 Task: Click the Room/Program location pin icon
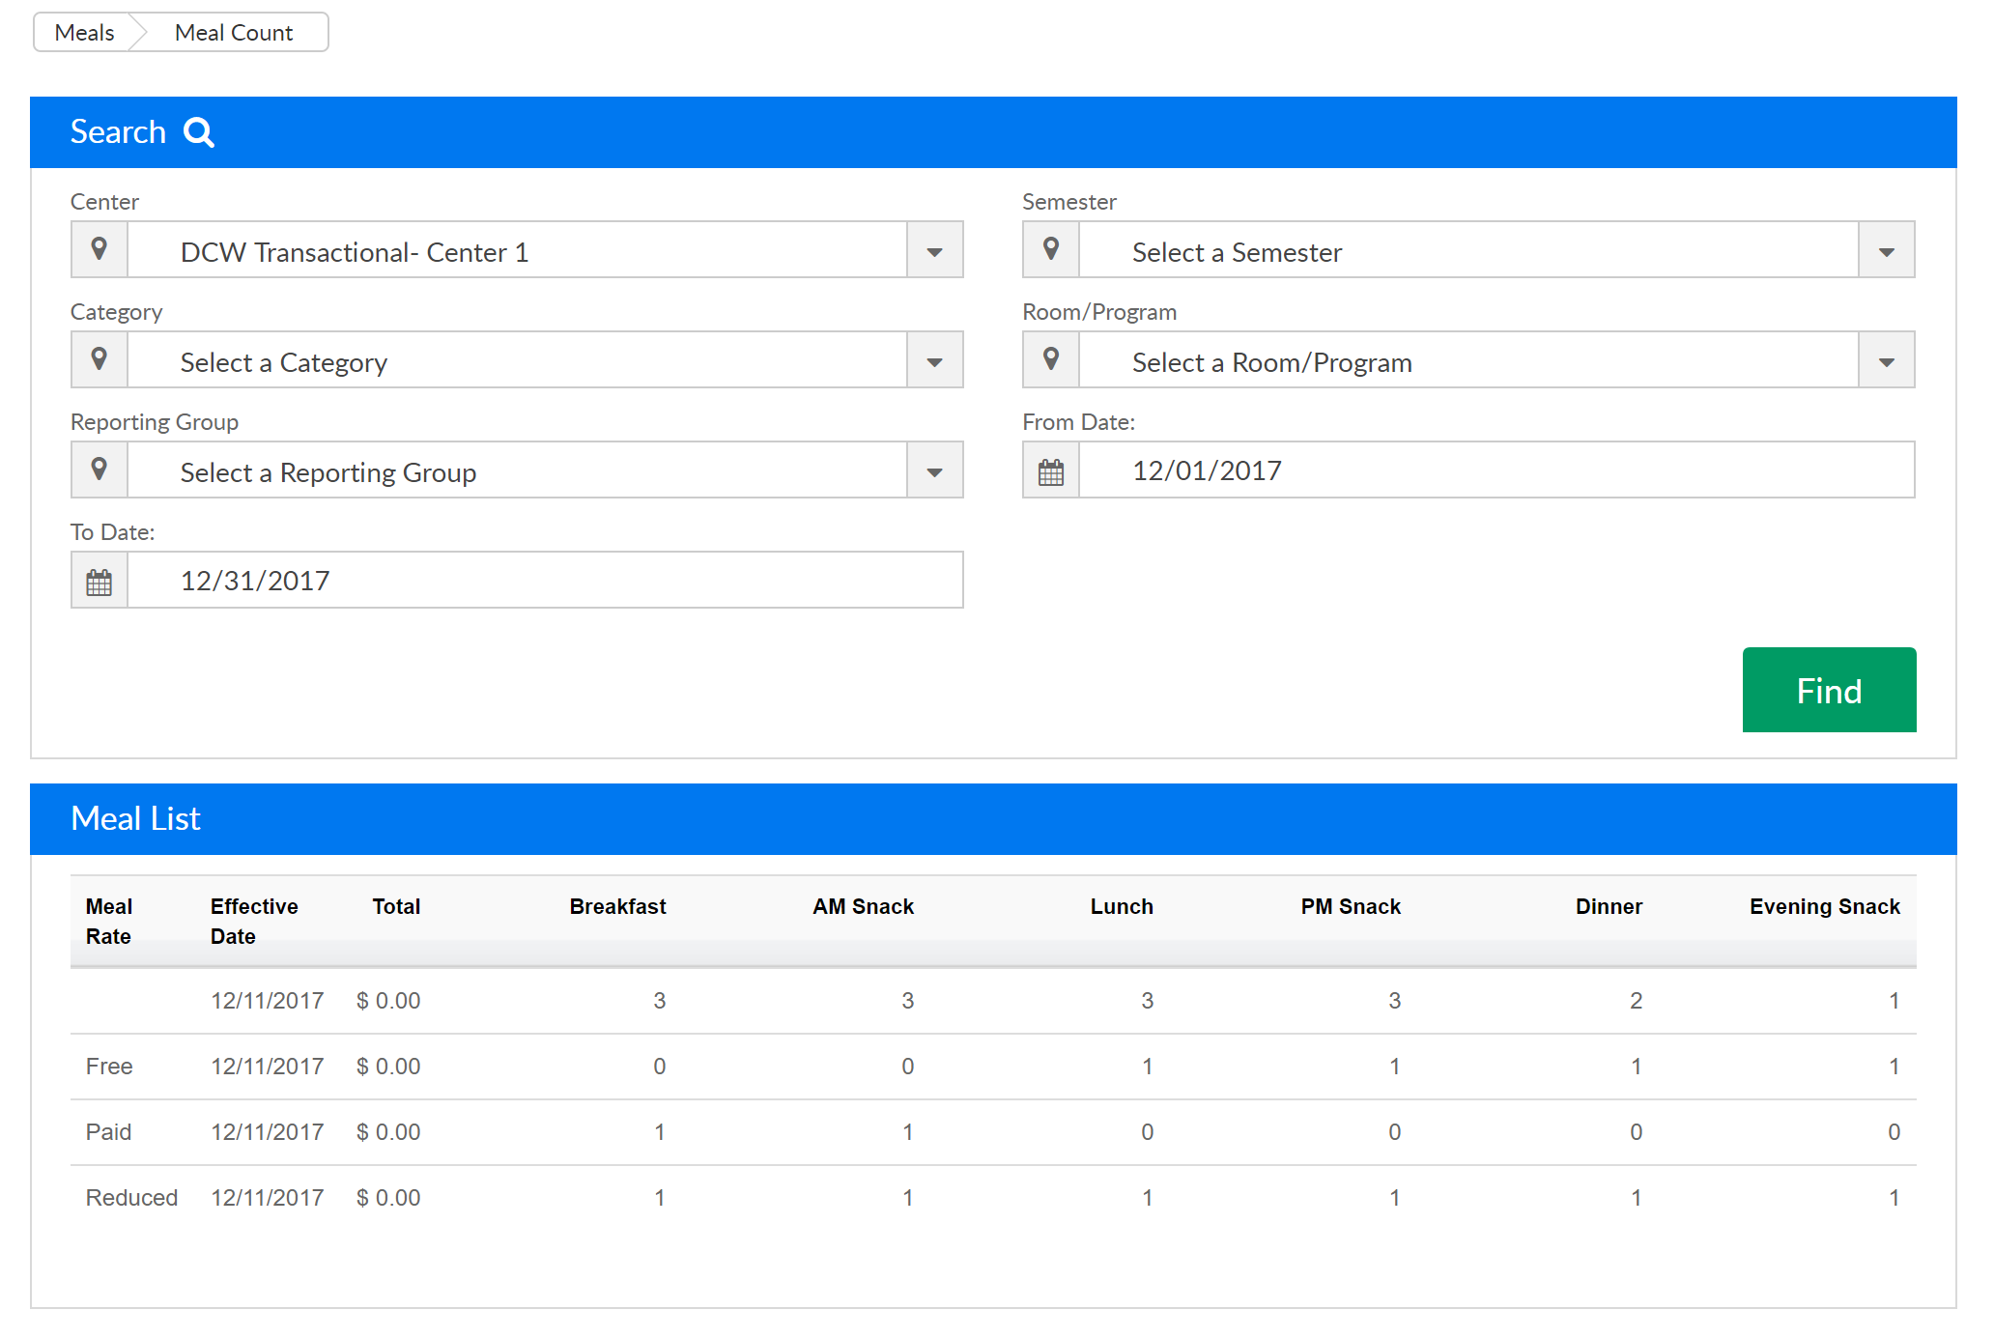[1051, 360]
